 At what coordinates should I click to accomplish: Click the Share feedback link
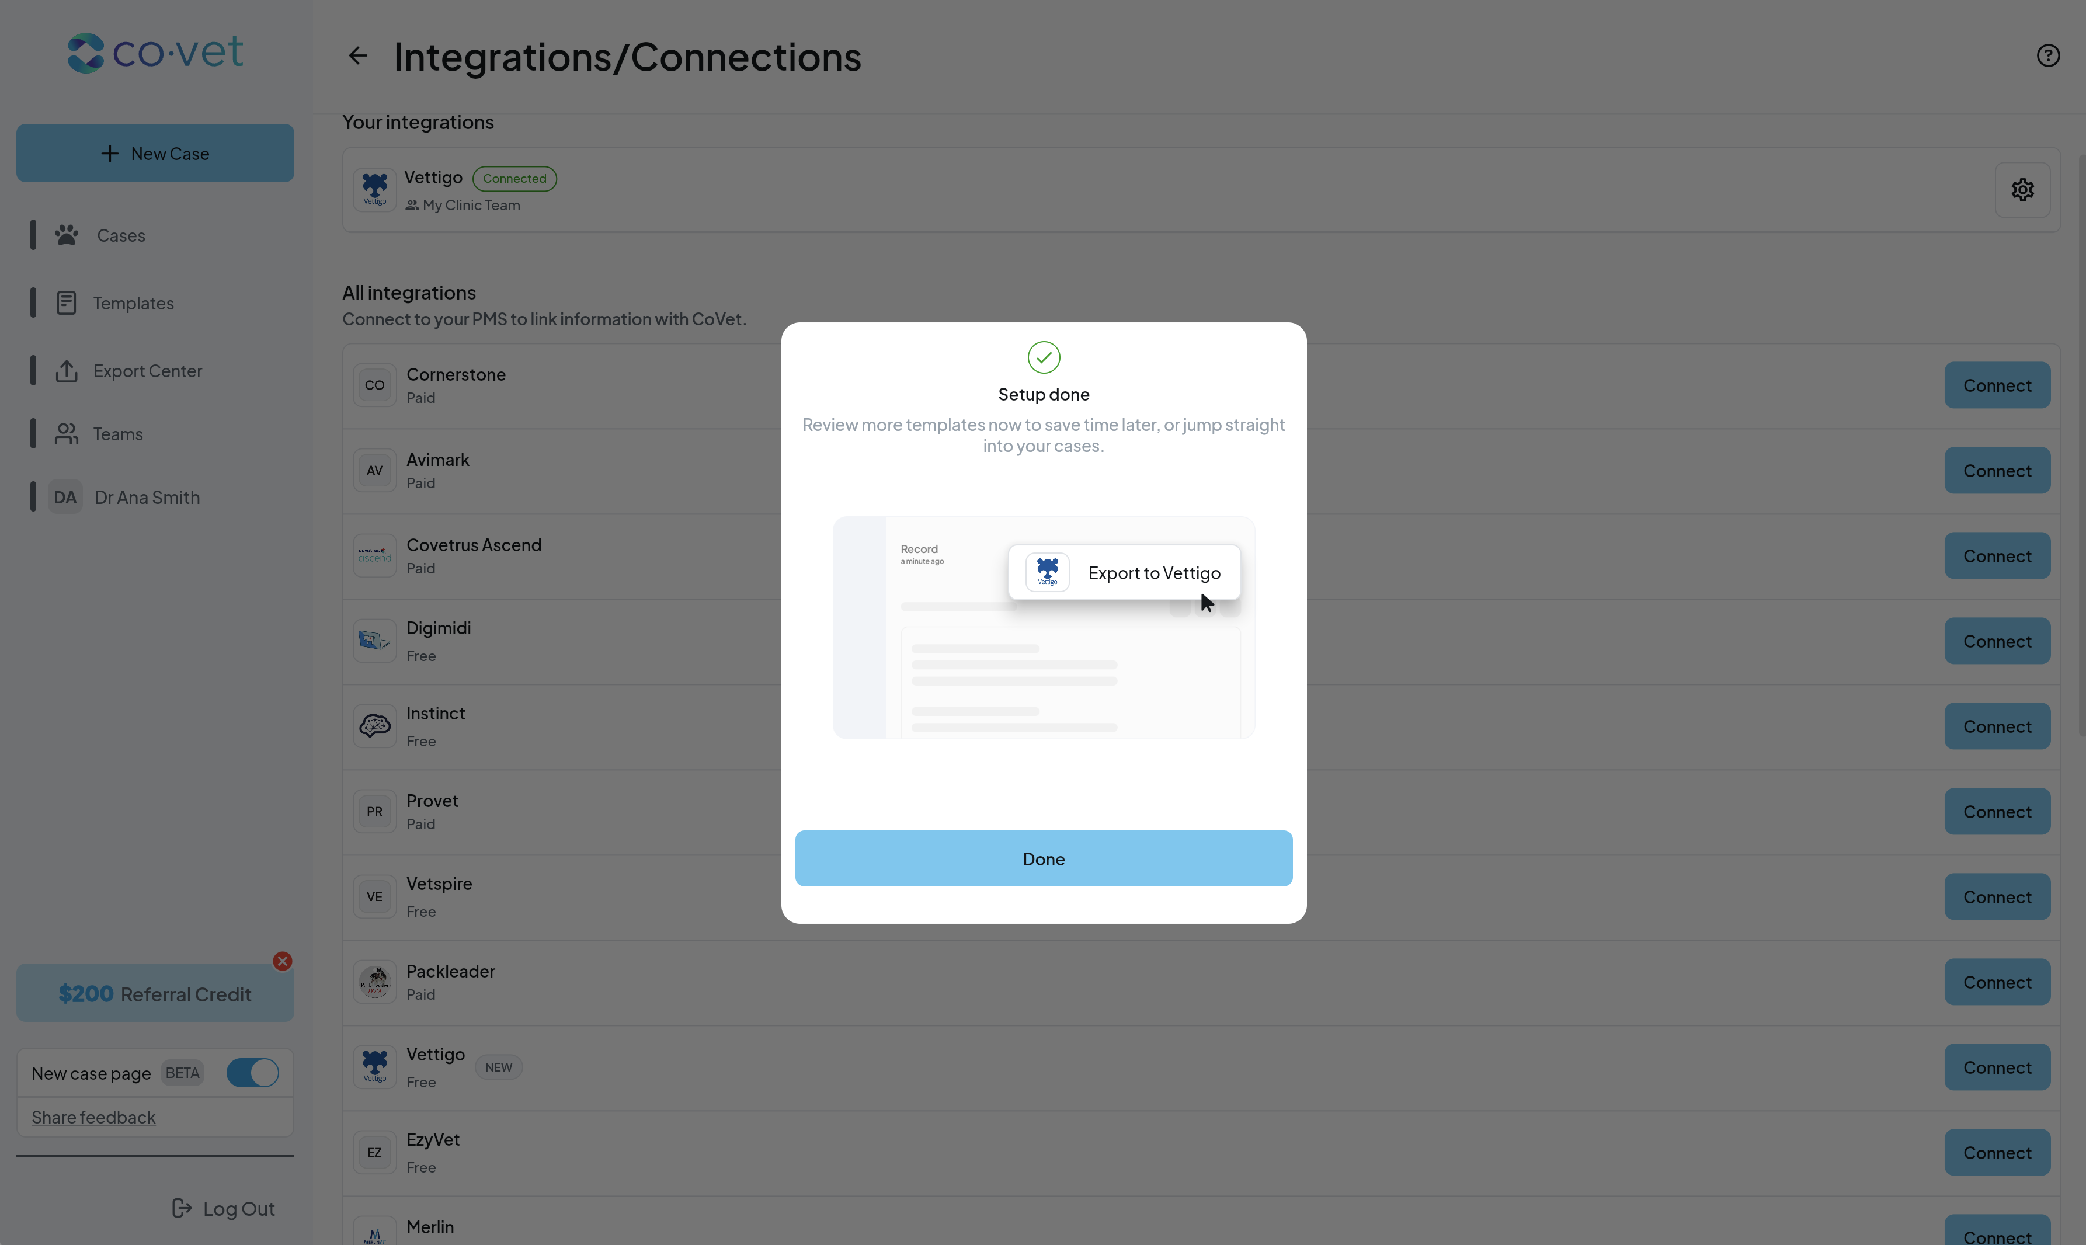pyautogui.click(x=93, y=1117)
